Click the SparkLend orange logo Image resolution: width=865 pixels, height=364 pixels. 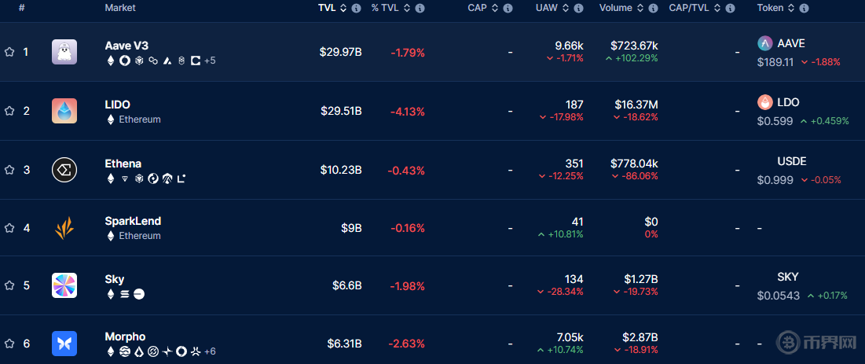point(64,228)
